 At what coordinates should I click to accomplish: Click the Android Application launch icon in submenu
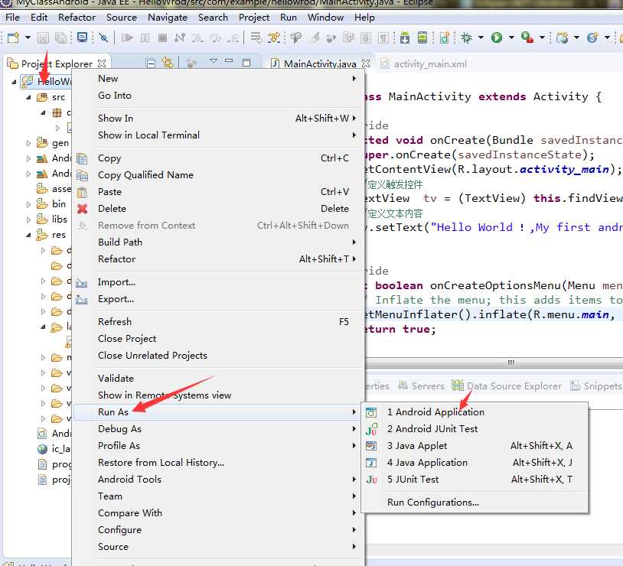click(371, 412)
